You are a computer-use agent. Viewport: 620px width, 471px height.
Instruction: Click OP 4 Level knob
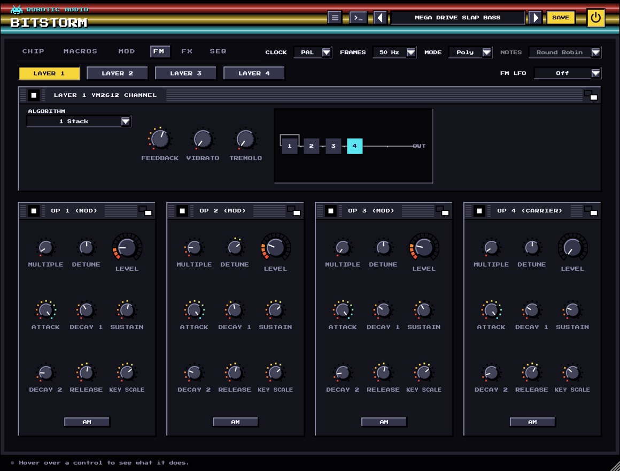point(572,247)
